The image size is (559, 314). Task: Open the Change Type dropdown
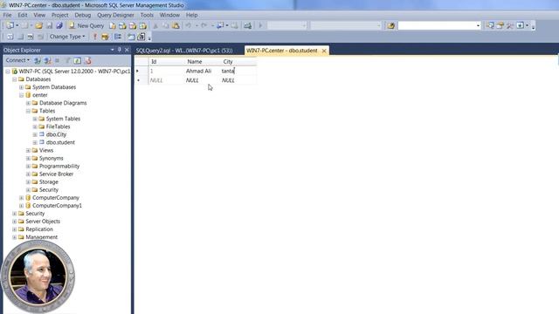[x=67, y=37]
